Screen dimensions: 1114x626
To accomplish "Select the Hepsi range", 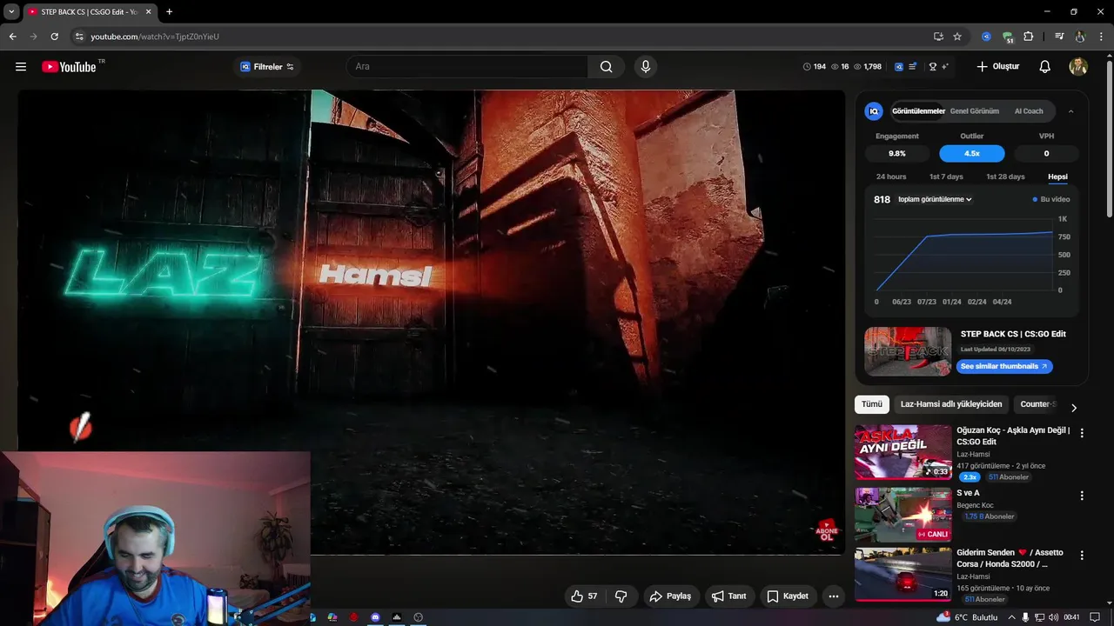I will 1057,176.
